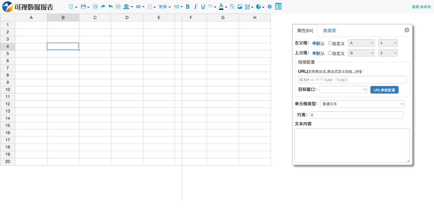Select column header C
This screenshot has height=211, width=434.
coord(95,18)
